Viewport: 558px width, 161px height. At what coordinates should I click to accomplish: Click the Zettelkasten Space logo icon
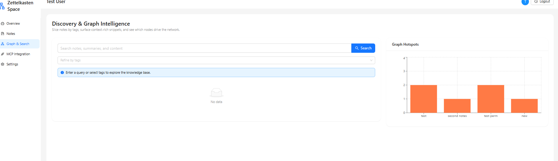coord(2,6)
